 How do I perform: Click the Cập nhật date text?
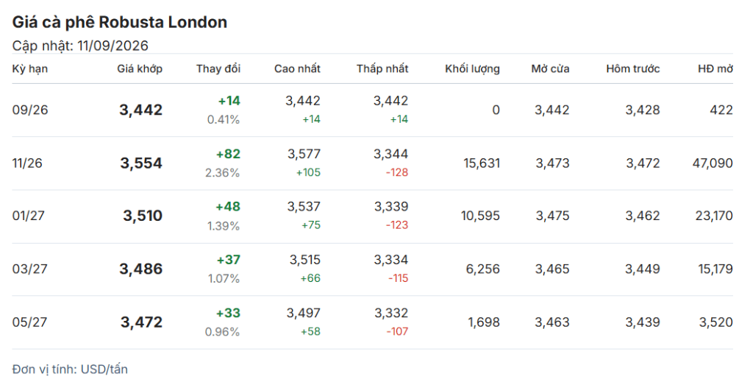80,46
